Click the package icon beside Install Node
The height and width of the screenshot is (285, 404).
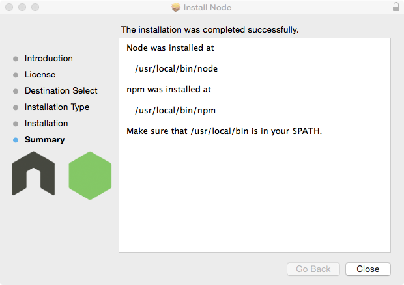pos(175,7)
